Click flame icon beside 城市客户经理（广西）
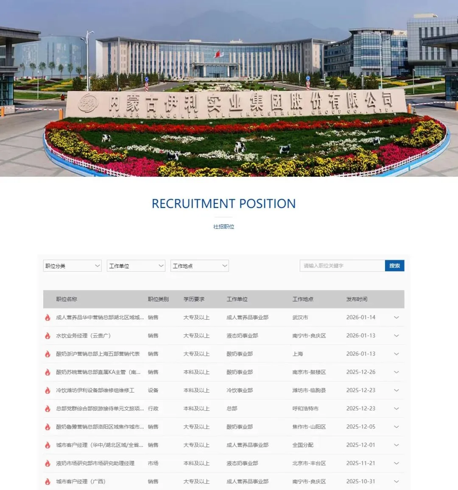Viewport: 458px width, 490px height. click(47, 482)
